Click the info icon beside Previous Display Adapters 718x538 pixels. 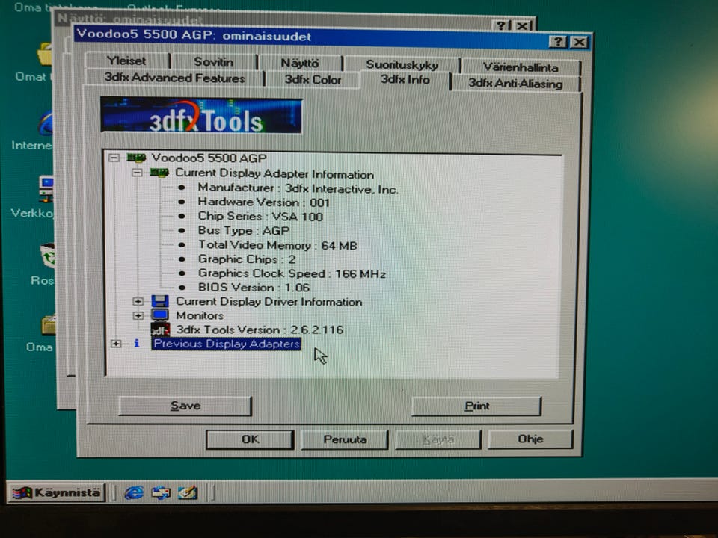point(136,343)
